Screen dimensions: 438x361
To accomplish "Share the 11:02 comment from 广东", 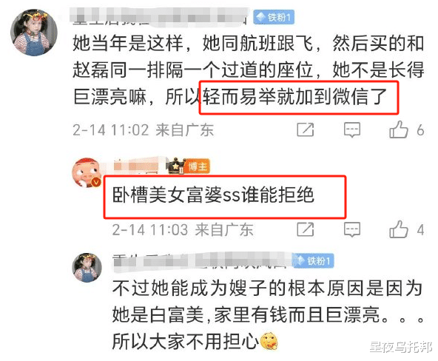I will coord(306,129).
